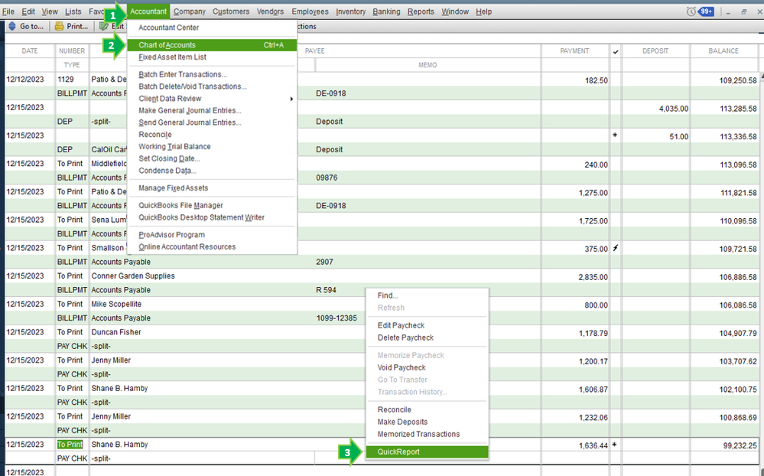Click the Accountant menu
This screenshot has height=476, width=764.
[x=148, y=11]
